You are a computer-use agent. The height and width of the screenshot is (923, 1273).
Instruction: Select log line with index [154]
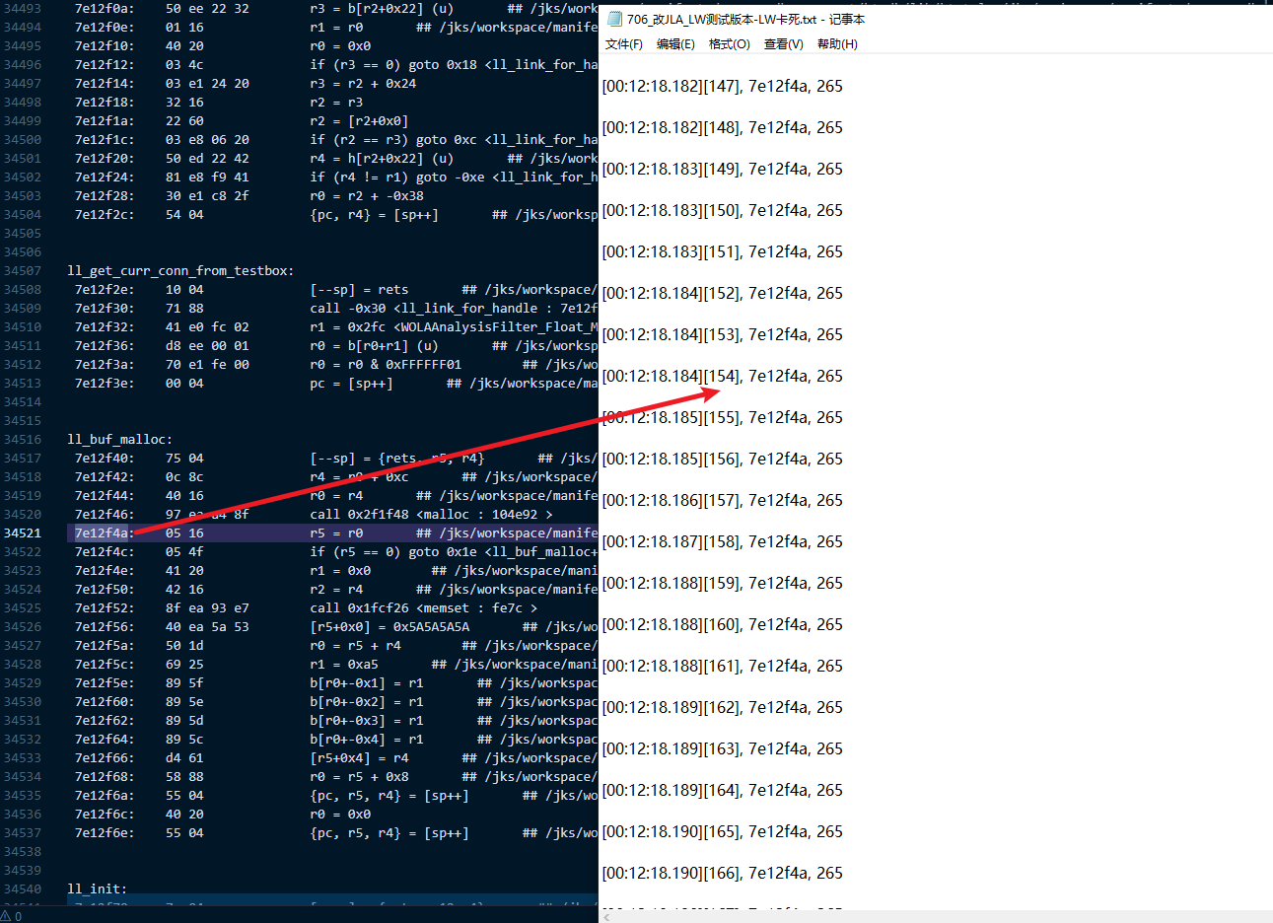click(723, 376)
